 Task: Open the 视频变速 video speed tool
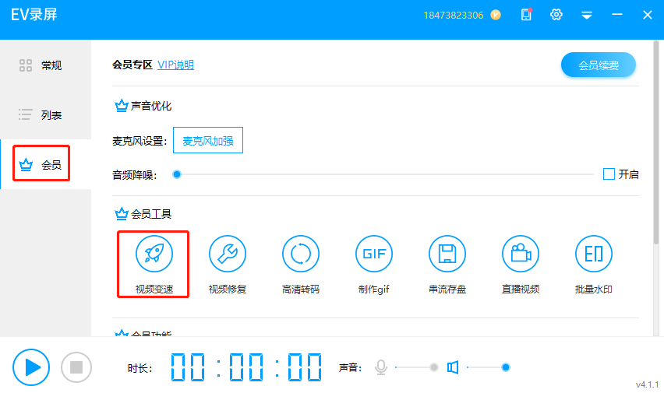[x=154, y=265]
